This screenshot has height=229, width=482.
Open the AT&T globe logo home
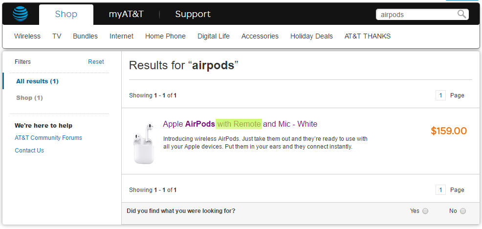[21, 14]
